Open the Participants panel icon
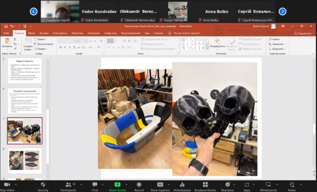Screen dimensions: 317x192 pos(68,185)
